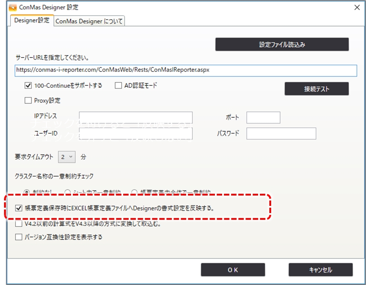366x285 pixels.
Task: Open the ConMas Designer について tab
Action: click(x=89, y=21)
